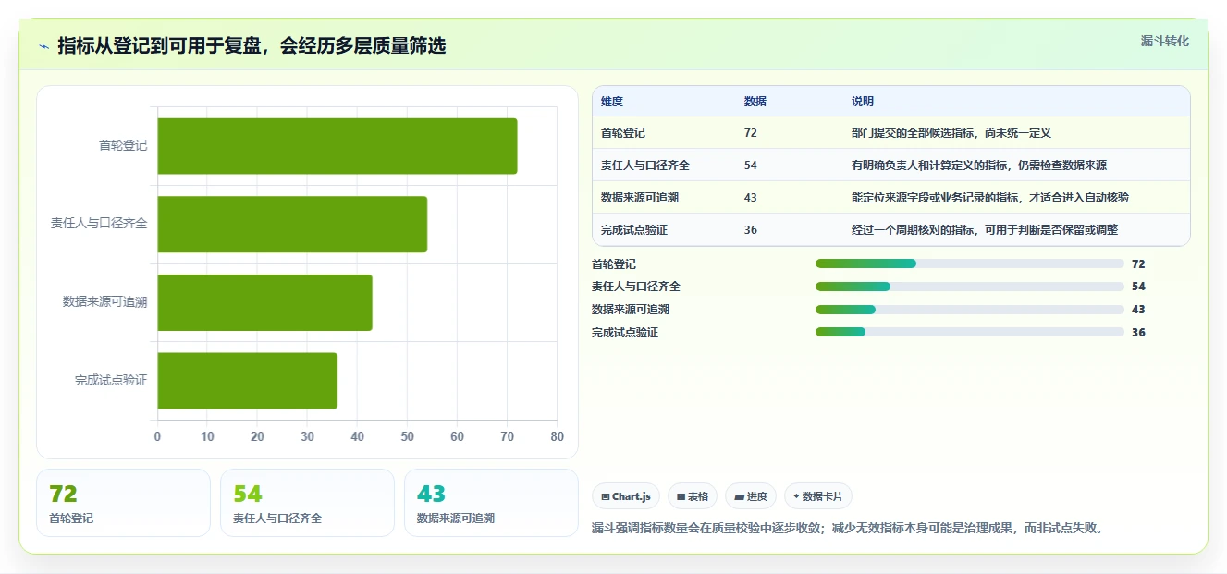Image resolution: width=1227 pixels, height=574 pixels.
Task: Click the progress list label 数据来源可追溯
Action: 631,310
